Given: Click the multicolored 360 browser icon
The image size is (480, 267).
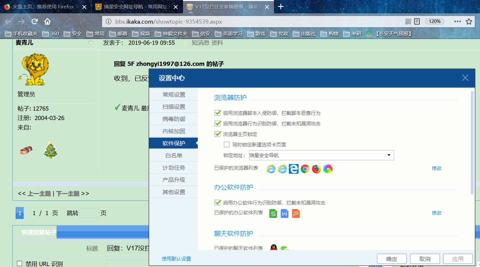Looking at the screenshot, I should 328,169.
